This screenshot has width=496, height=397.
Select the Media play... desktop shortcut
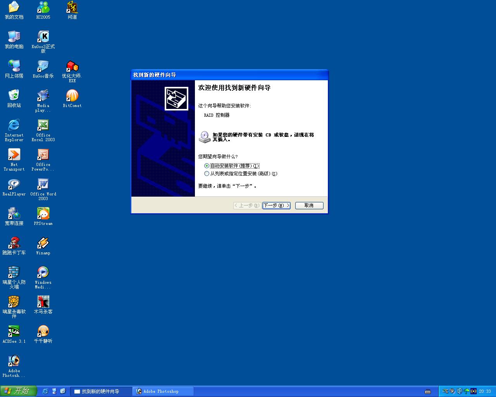click(43, 101)
